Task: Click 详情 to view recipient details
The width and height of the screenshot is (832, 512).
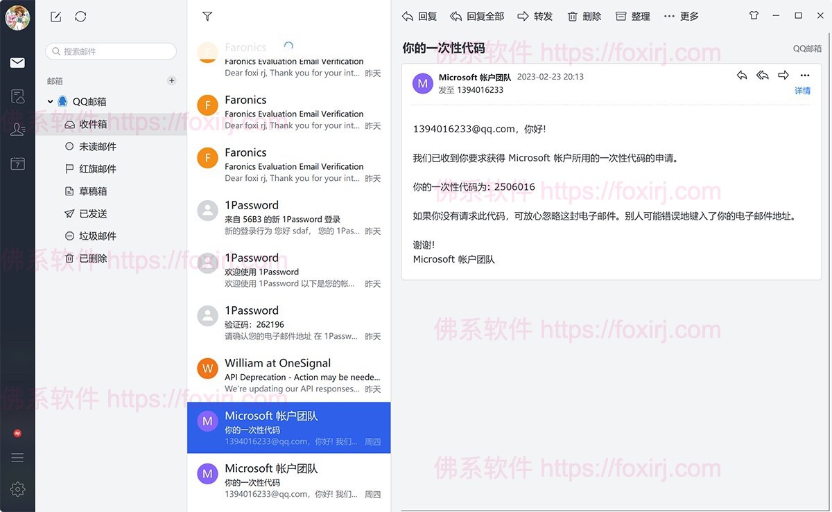Action: point(802,91)
